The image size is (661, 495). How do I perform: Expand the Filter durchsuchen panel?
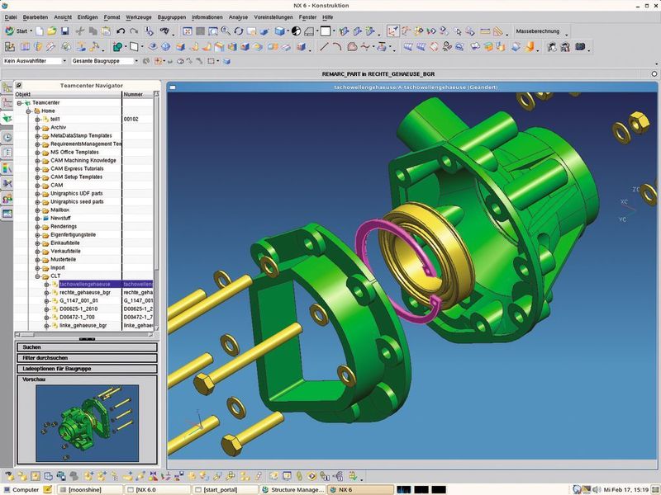(x=87, y=358)
